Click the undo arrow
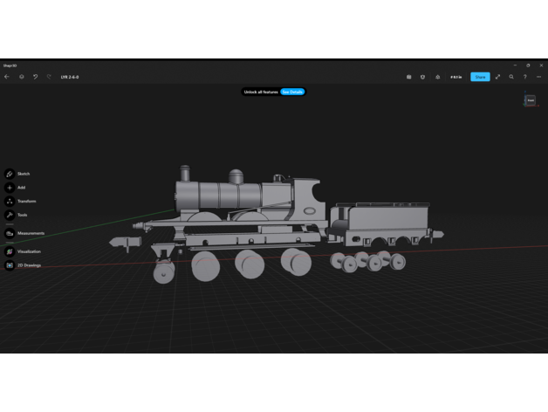The image size is (548, 412). pos(35,77)
